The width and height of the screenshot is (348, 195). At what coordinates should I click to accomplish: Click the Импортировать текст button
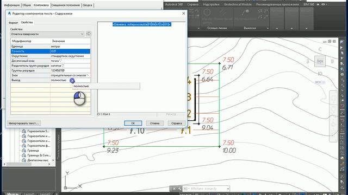click(24, 123)
